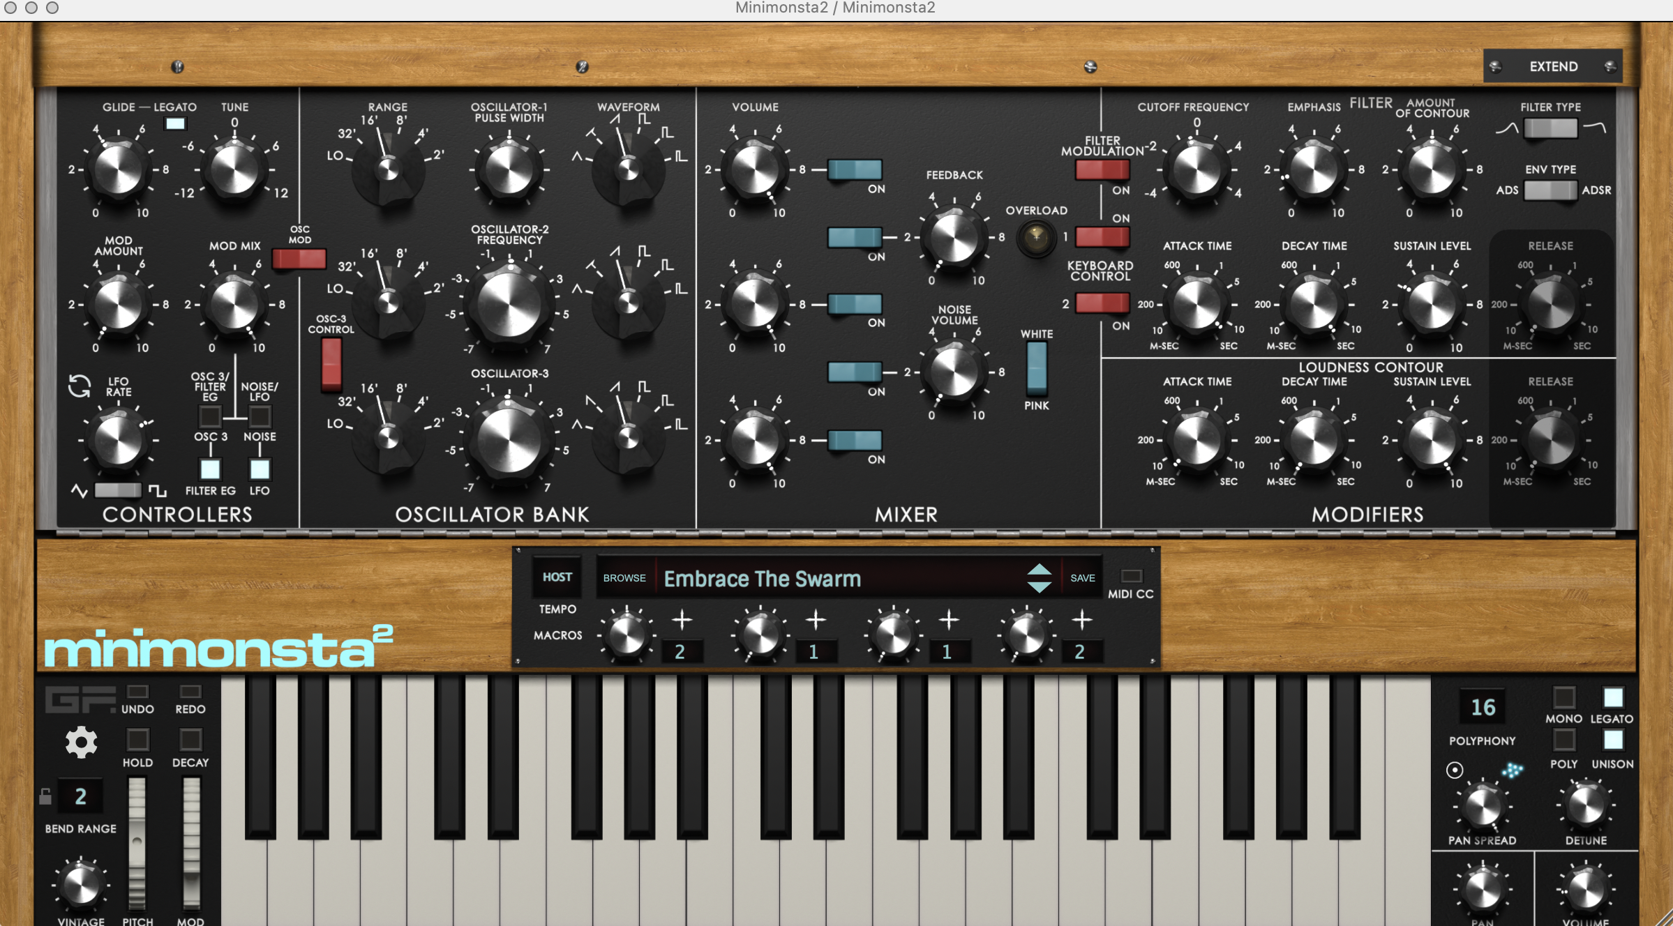Click the Vintage knob

tap(81, 885)
